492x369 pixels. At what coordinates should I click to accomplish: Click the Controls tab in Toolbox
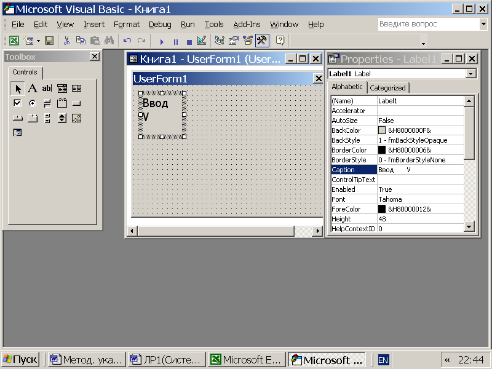25,72
